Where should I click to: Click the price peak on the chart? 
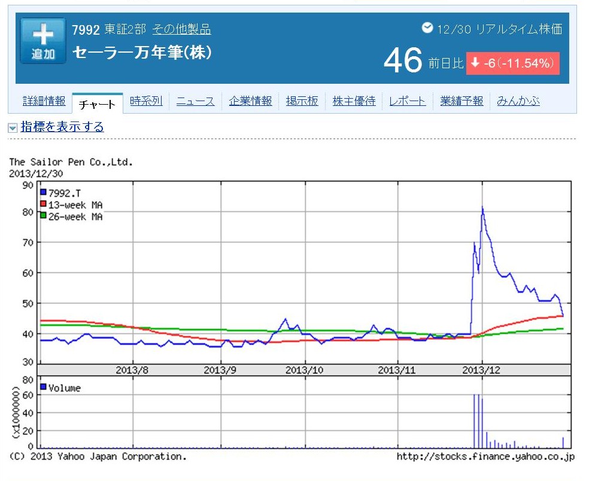[x=482, y=208]
